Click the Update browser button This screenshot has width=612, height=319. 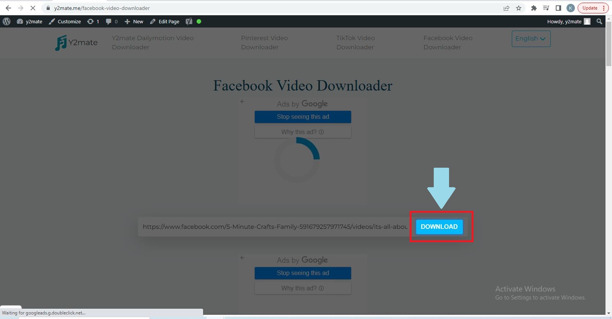point(593,8)
